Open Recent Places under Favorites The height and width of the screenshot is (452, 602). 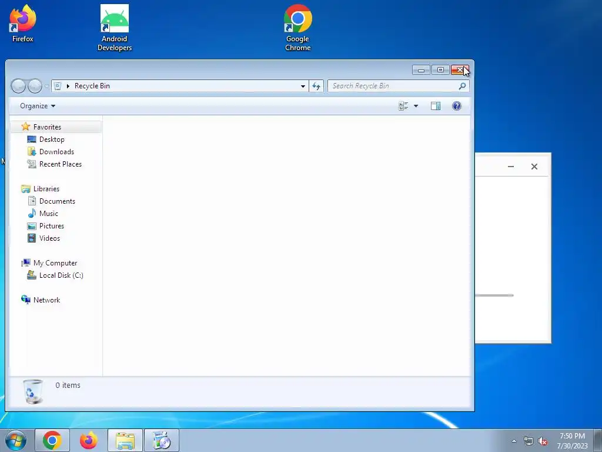point(61,164)
